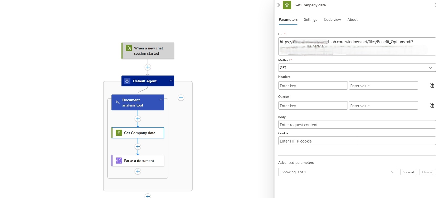
Task: Focus the Headers key field
Action: pyautogui.click(x=313, y=85)
